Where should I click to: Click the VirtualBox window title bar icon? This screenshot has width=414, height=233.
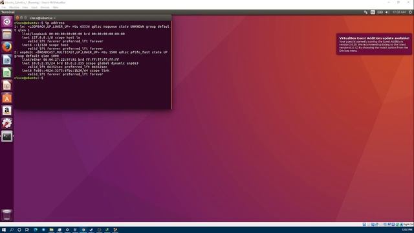coord(2,3)
